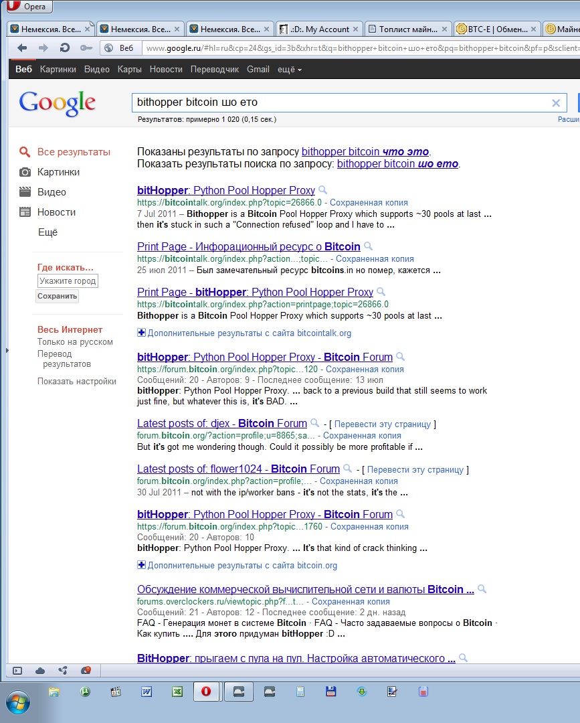The height and width of the screenshot is (723, 580).
Task: Open Сохраненная копия for the forums.overclockers.ru result
Action: coord(351,602)
